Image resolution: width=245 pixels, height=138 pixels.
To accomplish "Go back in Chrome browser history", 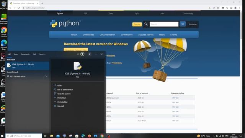I will 10,8.
